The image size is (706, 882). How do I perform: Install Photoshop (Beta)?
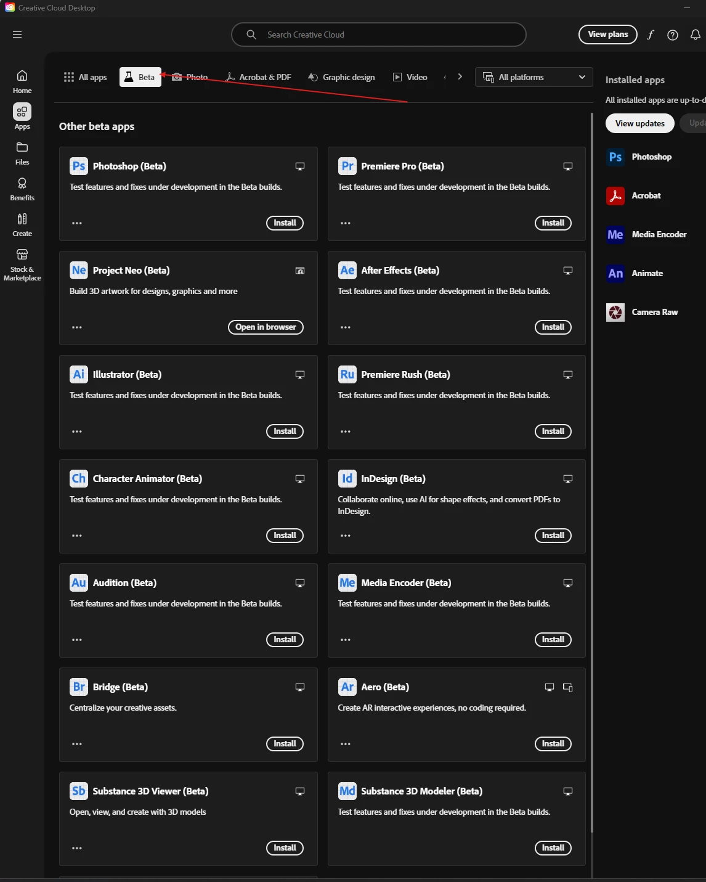coord(285,223)
